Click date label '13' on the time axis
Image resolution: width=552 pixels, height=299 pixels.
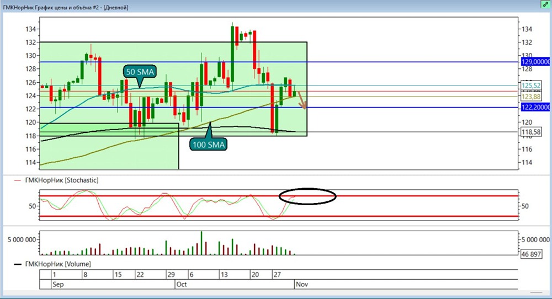click(224, 275)
